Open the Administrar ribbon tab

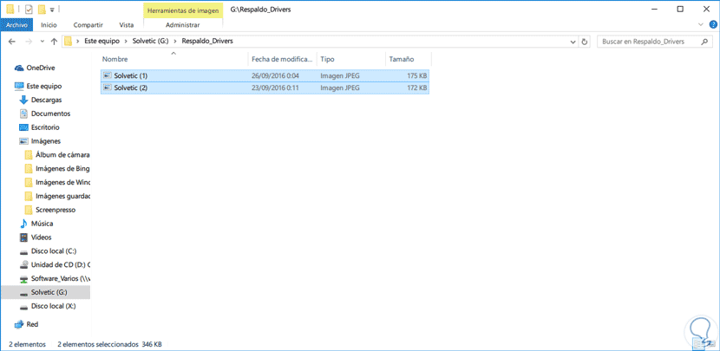[183, 25]
